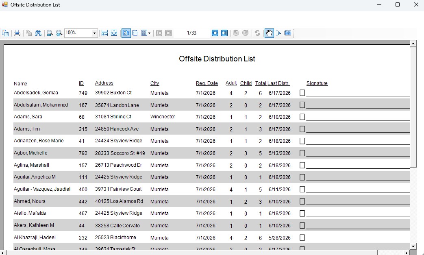Maximize the Offsite Distribution List window
The width and height of the screenshot is (424, 255).
398,4
